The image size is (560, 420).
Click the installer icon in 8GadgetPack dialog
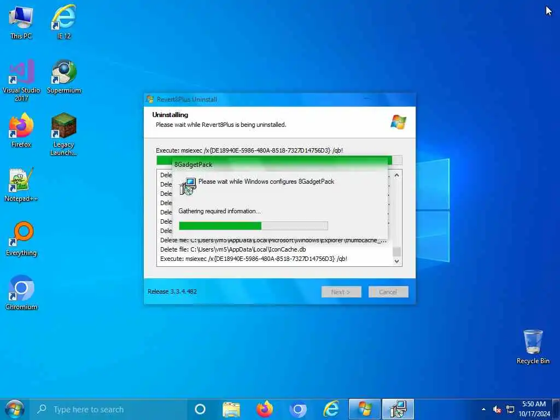188,186
